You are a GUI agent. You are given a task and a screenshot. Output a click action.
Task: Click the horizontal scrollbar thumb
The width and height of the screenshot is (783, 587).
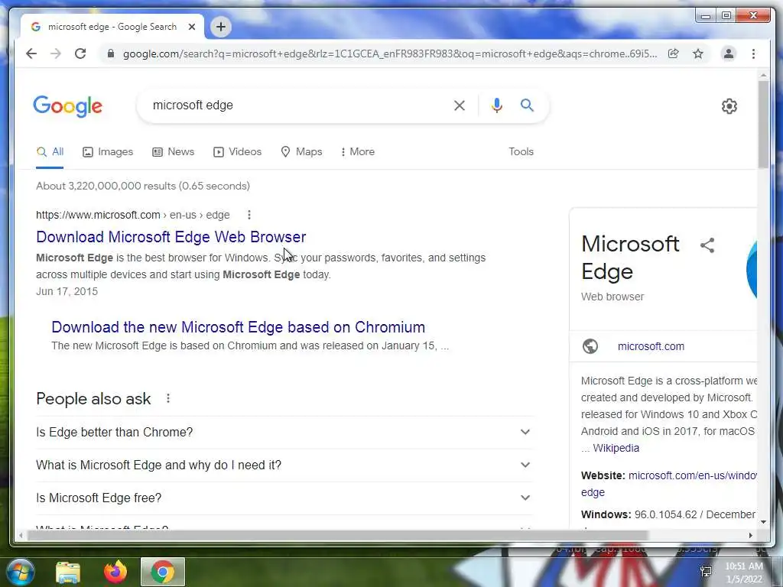337,536
